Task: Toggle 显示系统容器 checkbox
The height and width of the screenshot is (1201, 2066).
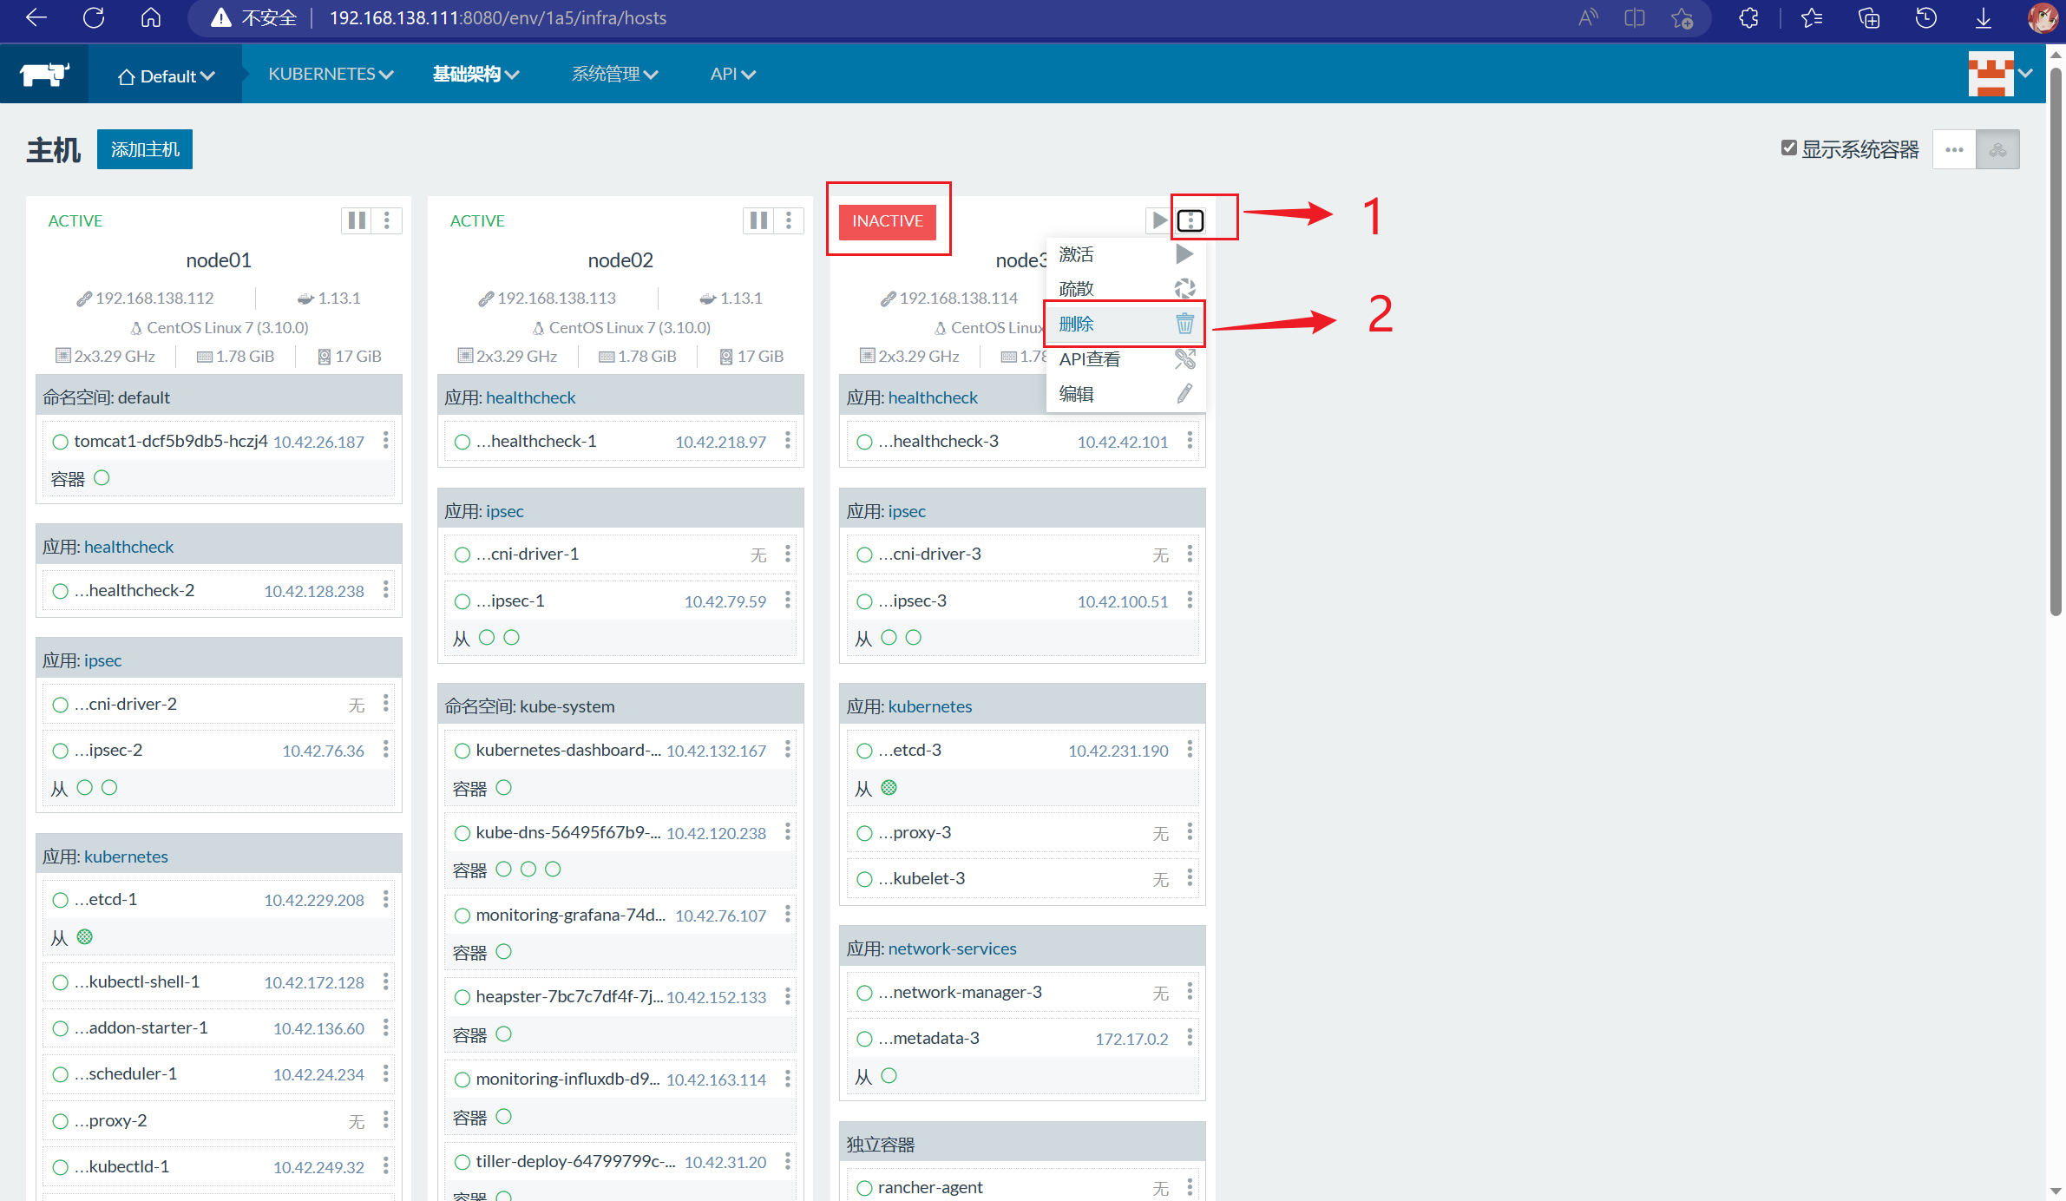Action: click(x=1788, y=148)
